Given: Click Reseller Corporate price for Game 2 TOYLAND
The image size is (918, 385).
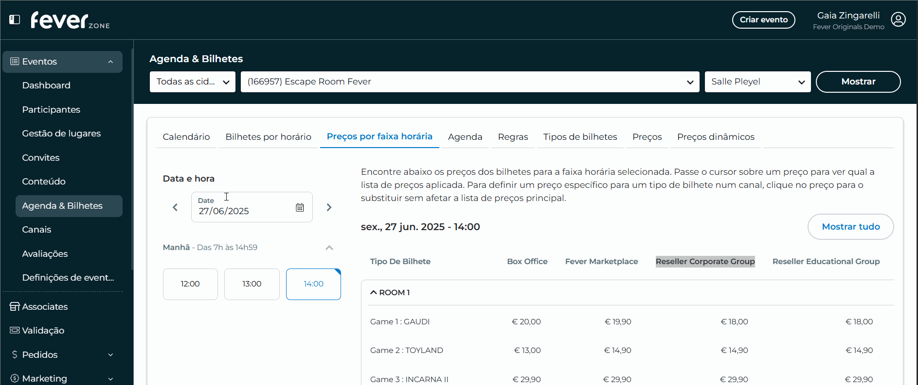Looking at the screenshot, I should pos(735,351).
